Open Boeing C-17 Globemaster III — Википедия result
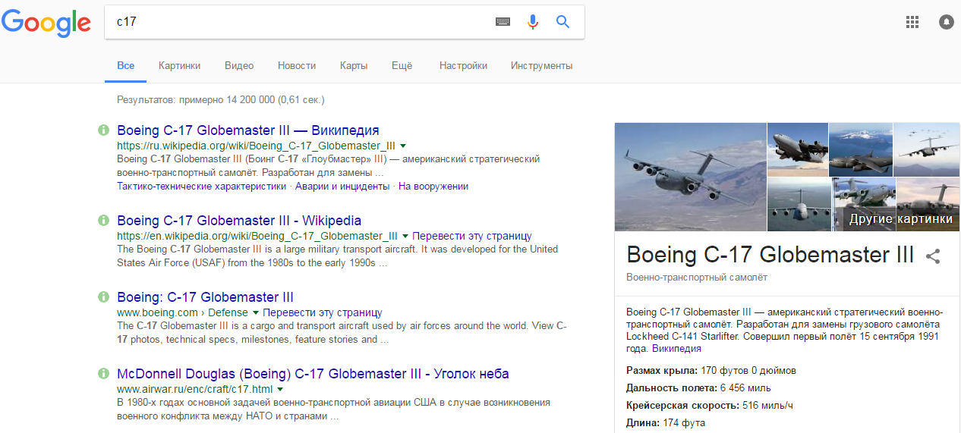 [247, 130]
